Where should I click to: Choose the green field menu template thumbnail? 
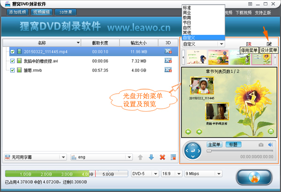[240, 57]
